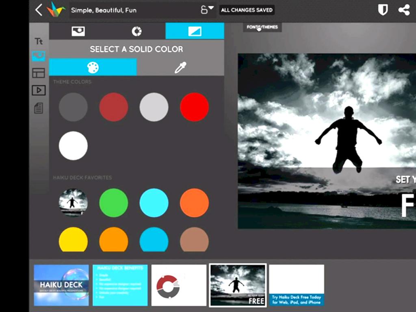Select the text Tt tool in sidebar
The width and height of the screenshot is (416, 312).
pos(39,41)
